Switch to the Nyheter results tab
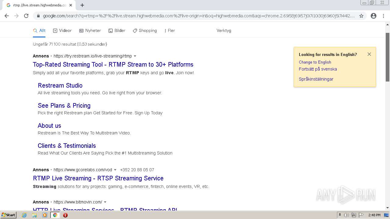This screenshot has height=219, width=390. (90, 30)
